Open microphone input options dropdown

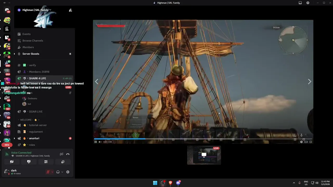(52, 172)
